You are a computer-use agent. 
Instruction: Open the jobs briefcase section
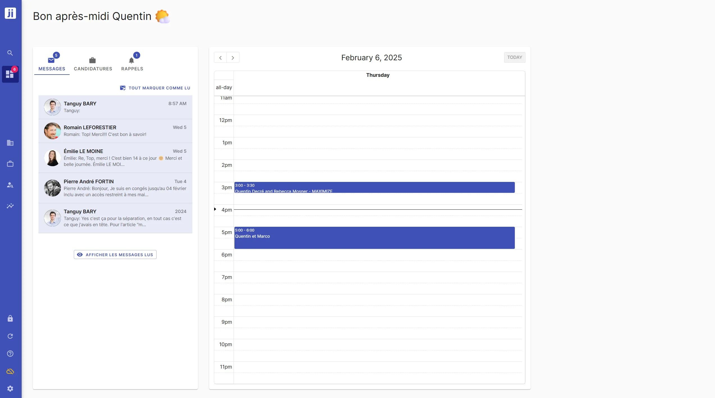tap(10, 164)
